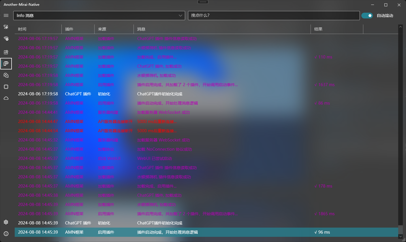406x242 pixels.
Task: Click the wand icon in the sidebar
Action: (x=6, y=27)
